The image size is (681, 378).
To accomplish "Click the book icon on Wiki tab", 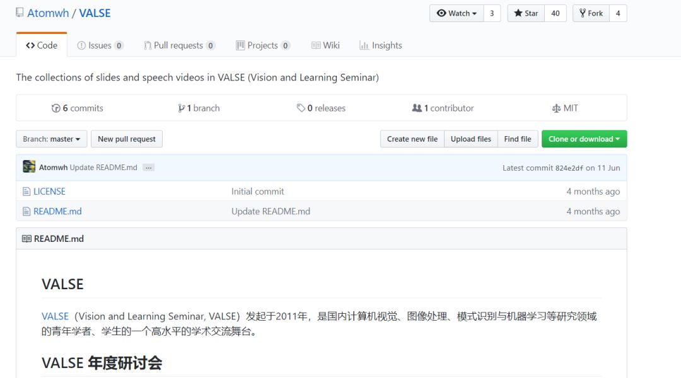I will (316, 45).
